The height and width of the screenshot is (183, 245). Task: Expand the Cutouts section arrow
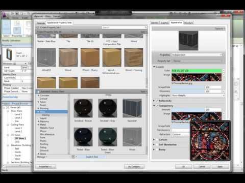[154, 140]
